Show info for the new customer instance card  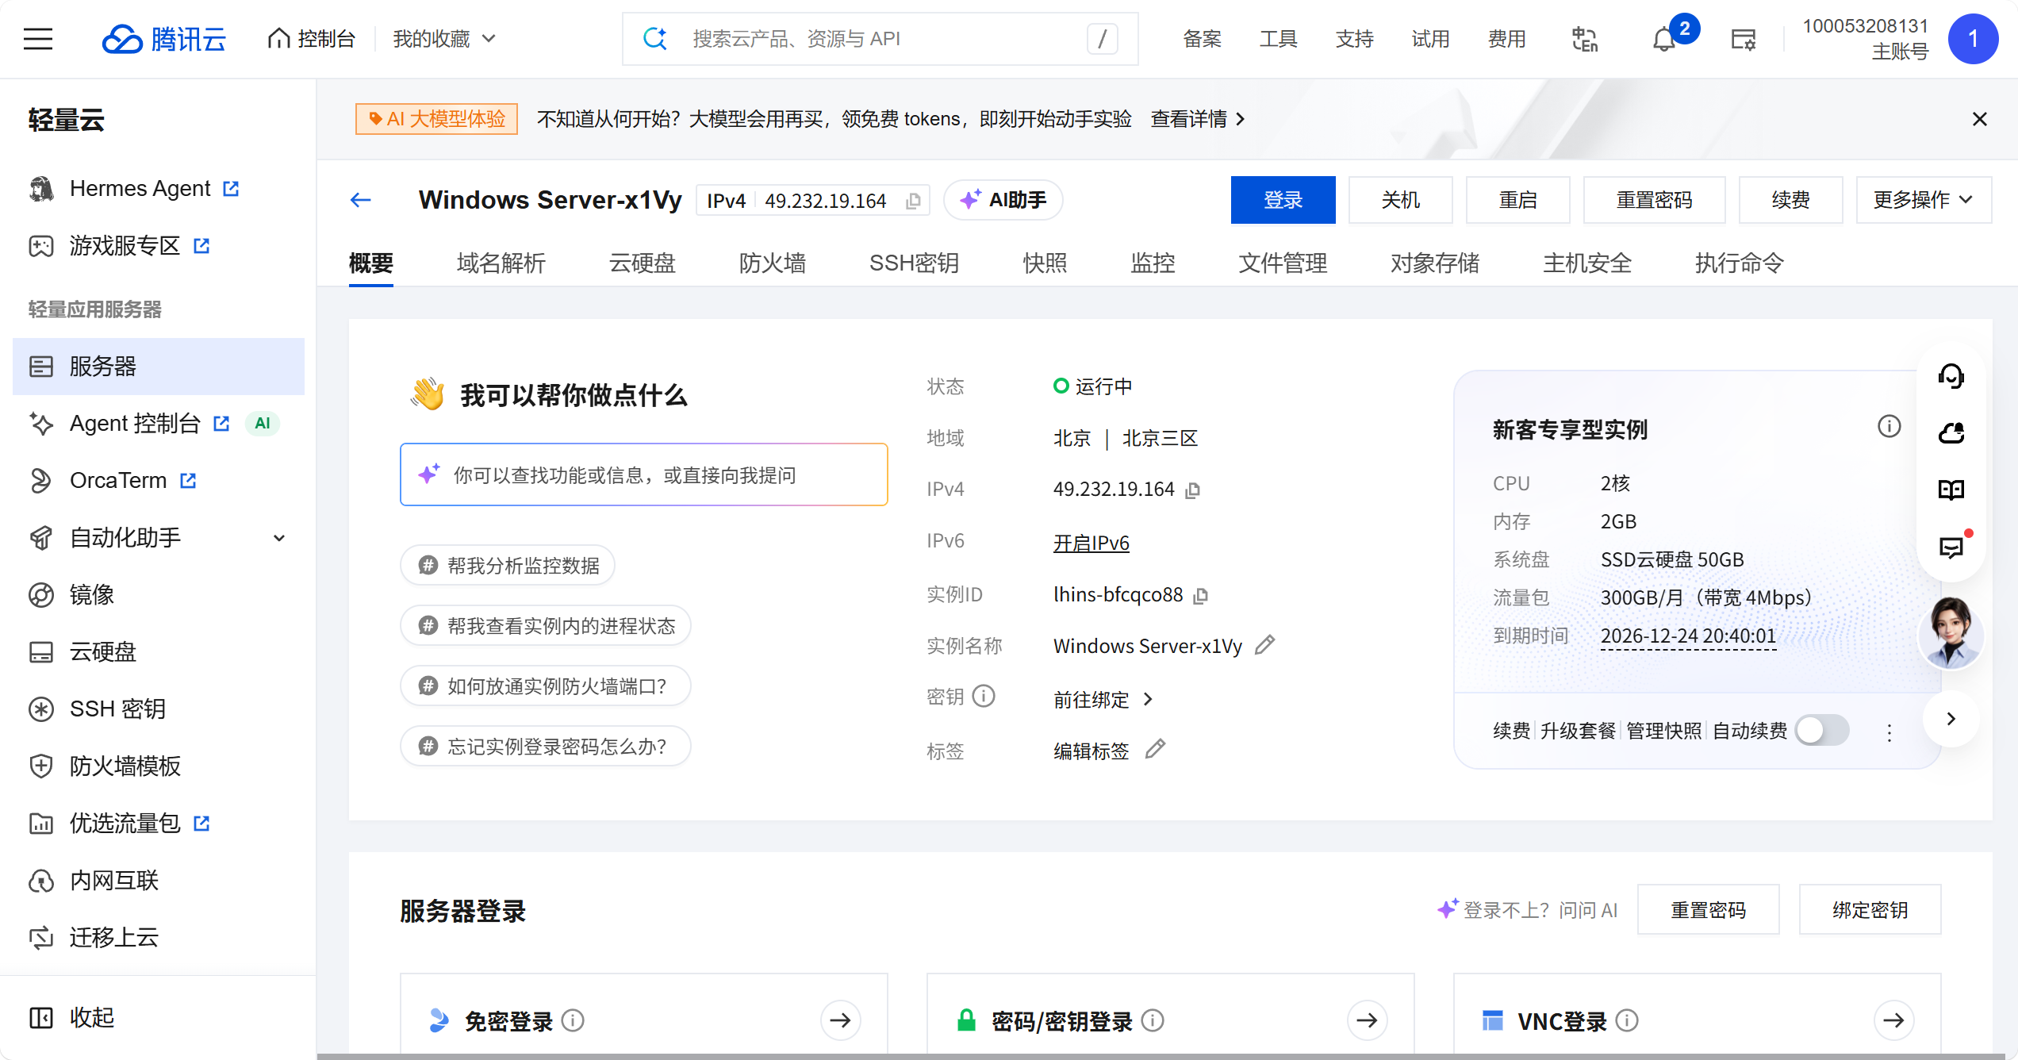pyautogui.click(x=1889, y=426)
